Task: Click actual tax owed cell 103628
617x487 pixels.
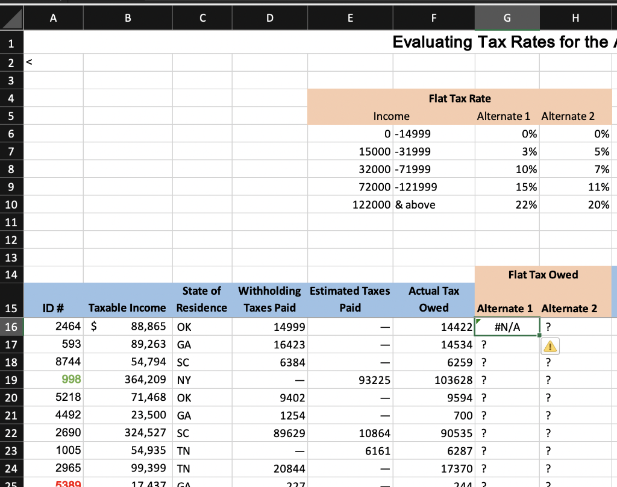Action: (x=434, y=380)
